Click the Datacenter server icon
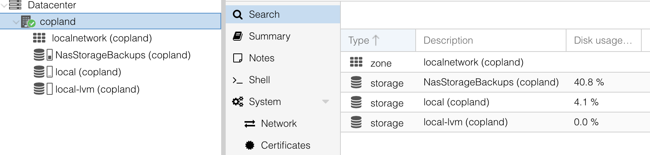650x155 pixels. point(15,5)
